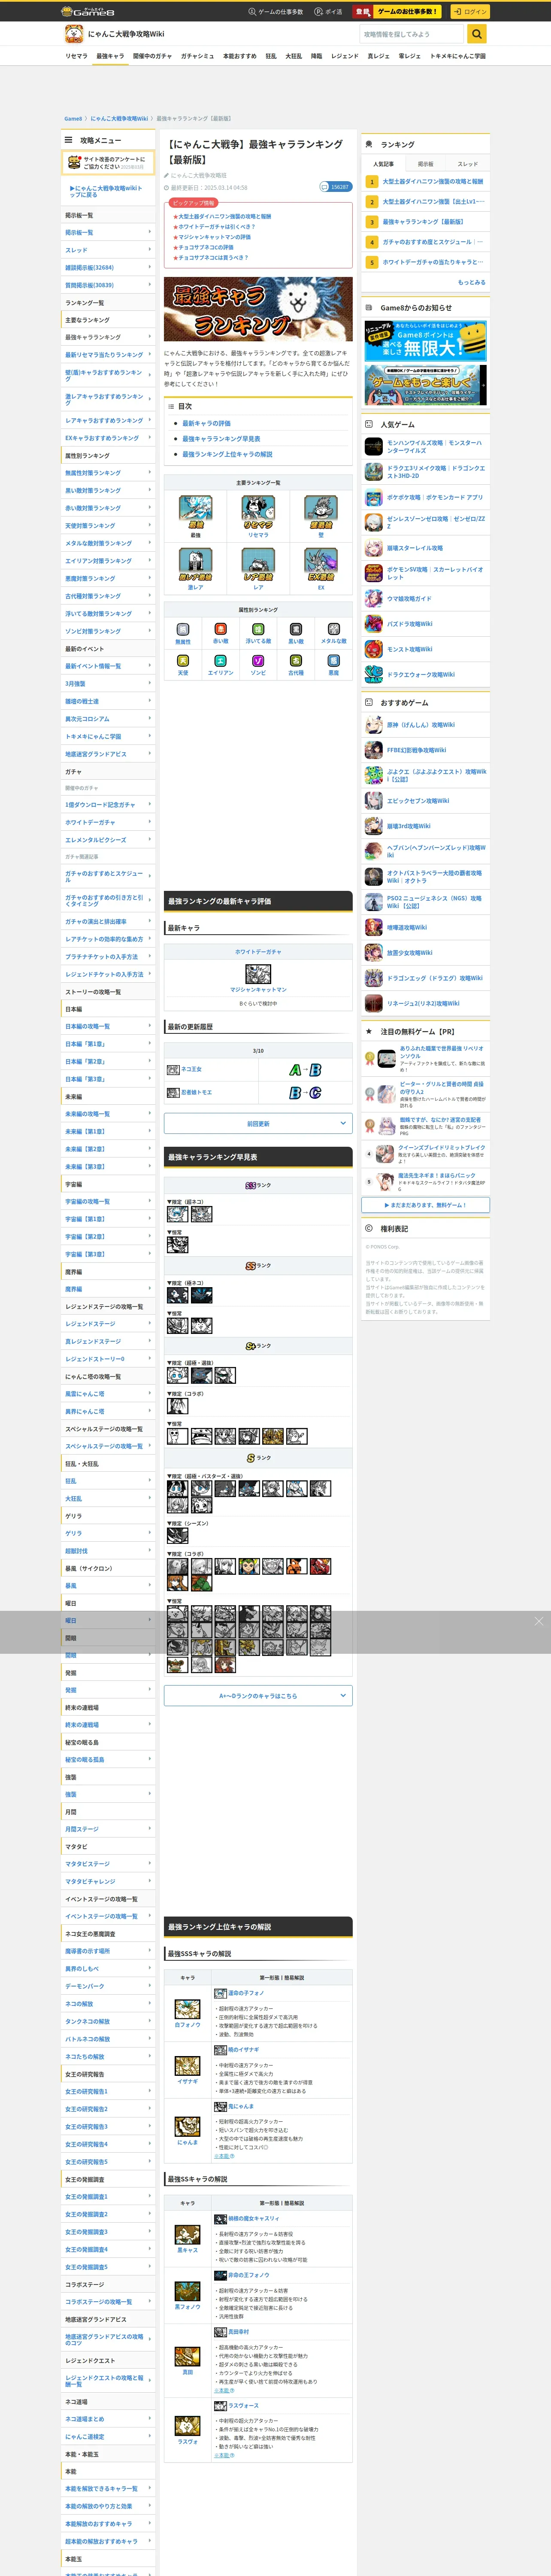Click the Game8 logo in header
Screen dimensions: 551x2576
coord(88,12)
